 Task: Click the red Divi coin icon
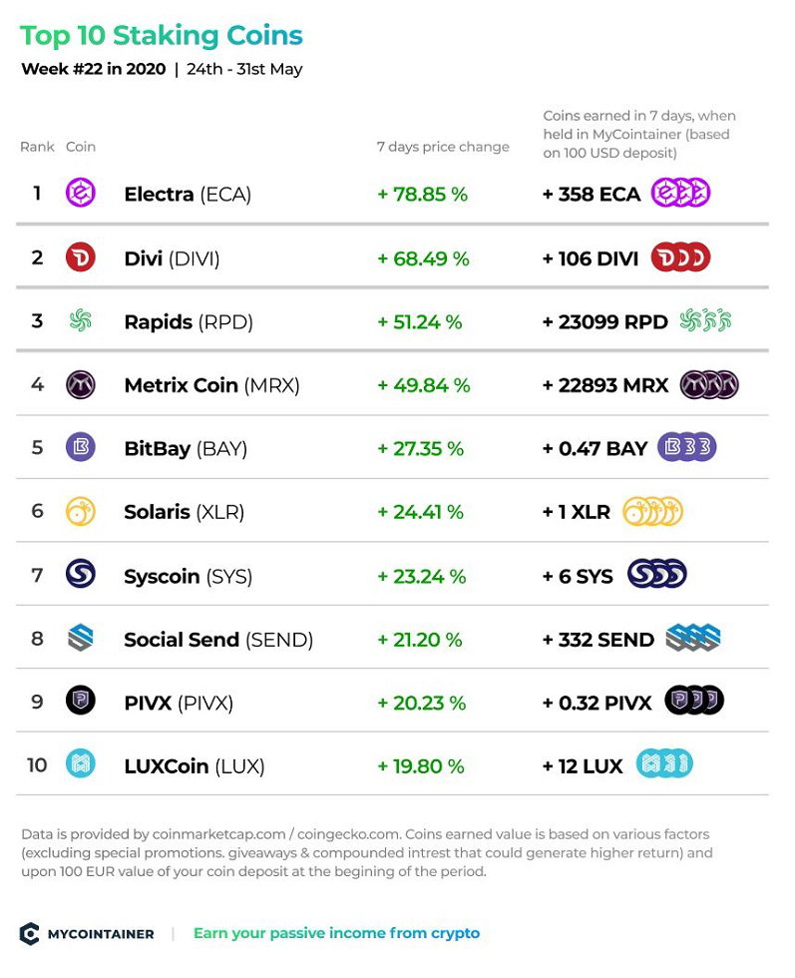click(81, 257)
